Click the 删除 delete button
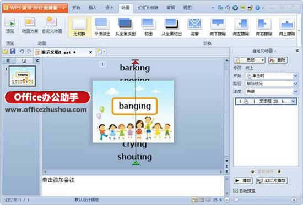 tap(278, 60)
